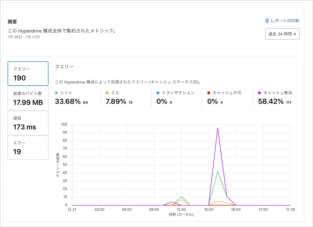Open the 過去 24 時間 time range dropdown

282,34
